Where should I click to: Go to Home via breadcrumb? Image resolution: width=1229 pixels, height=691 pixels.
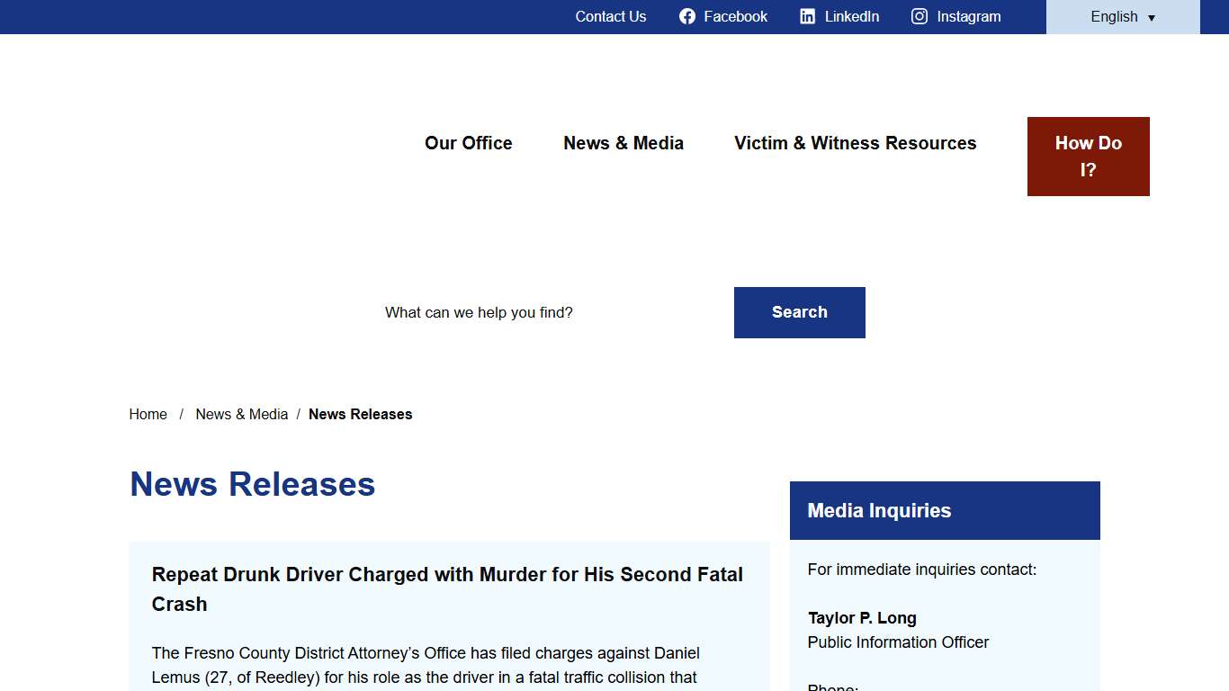(148, 414)
